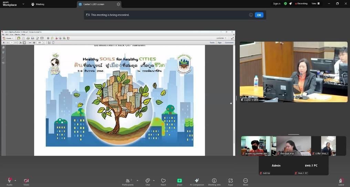Select the Center 5 LDD's screen tab
This screenshot has width=350, height=187.
click(94, 4)
